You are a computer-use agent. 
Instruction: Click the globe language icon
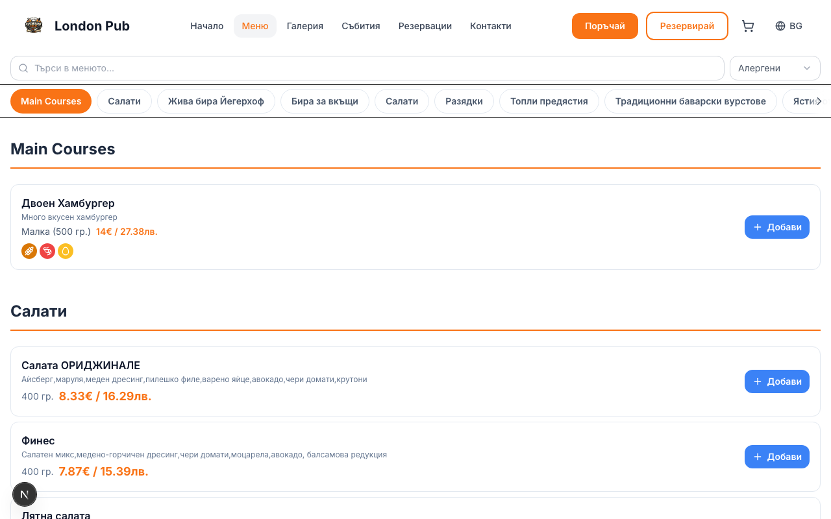(x=780, y=26)
